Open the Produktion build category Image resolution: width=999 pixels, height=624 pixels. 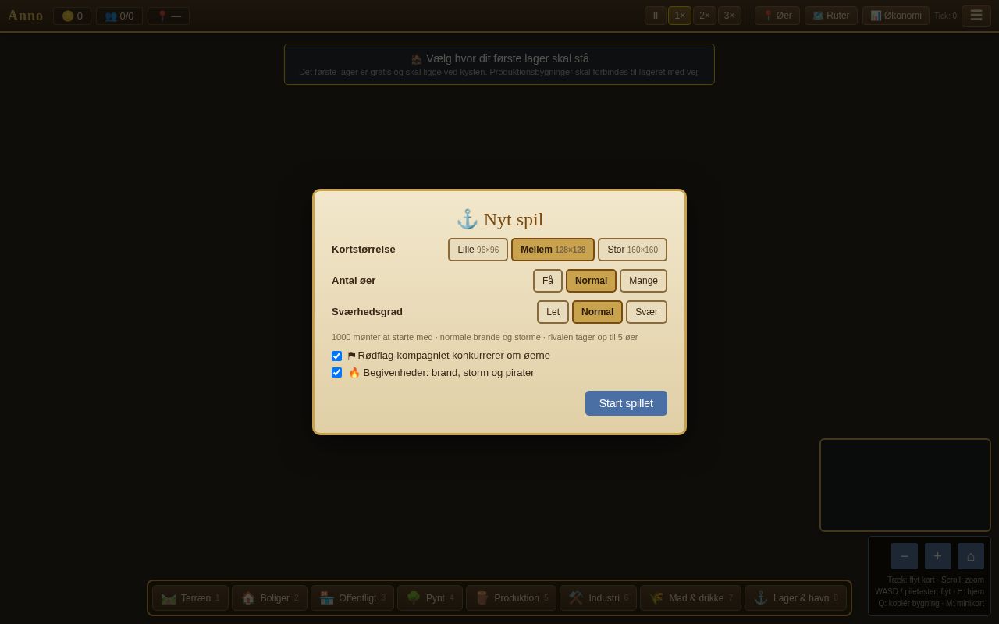(x=511, y=598)
